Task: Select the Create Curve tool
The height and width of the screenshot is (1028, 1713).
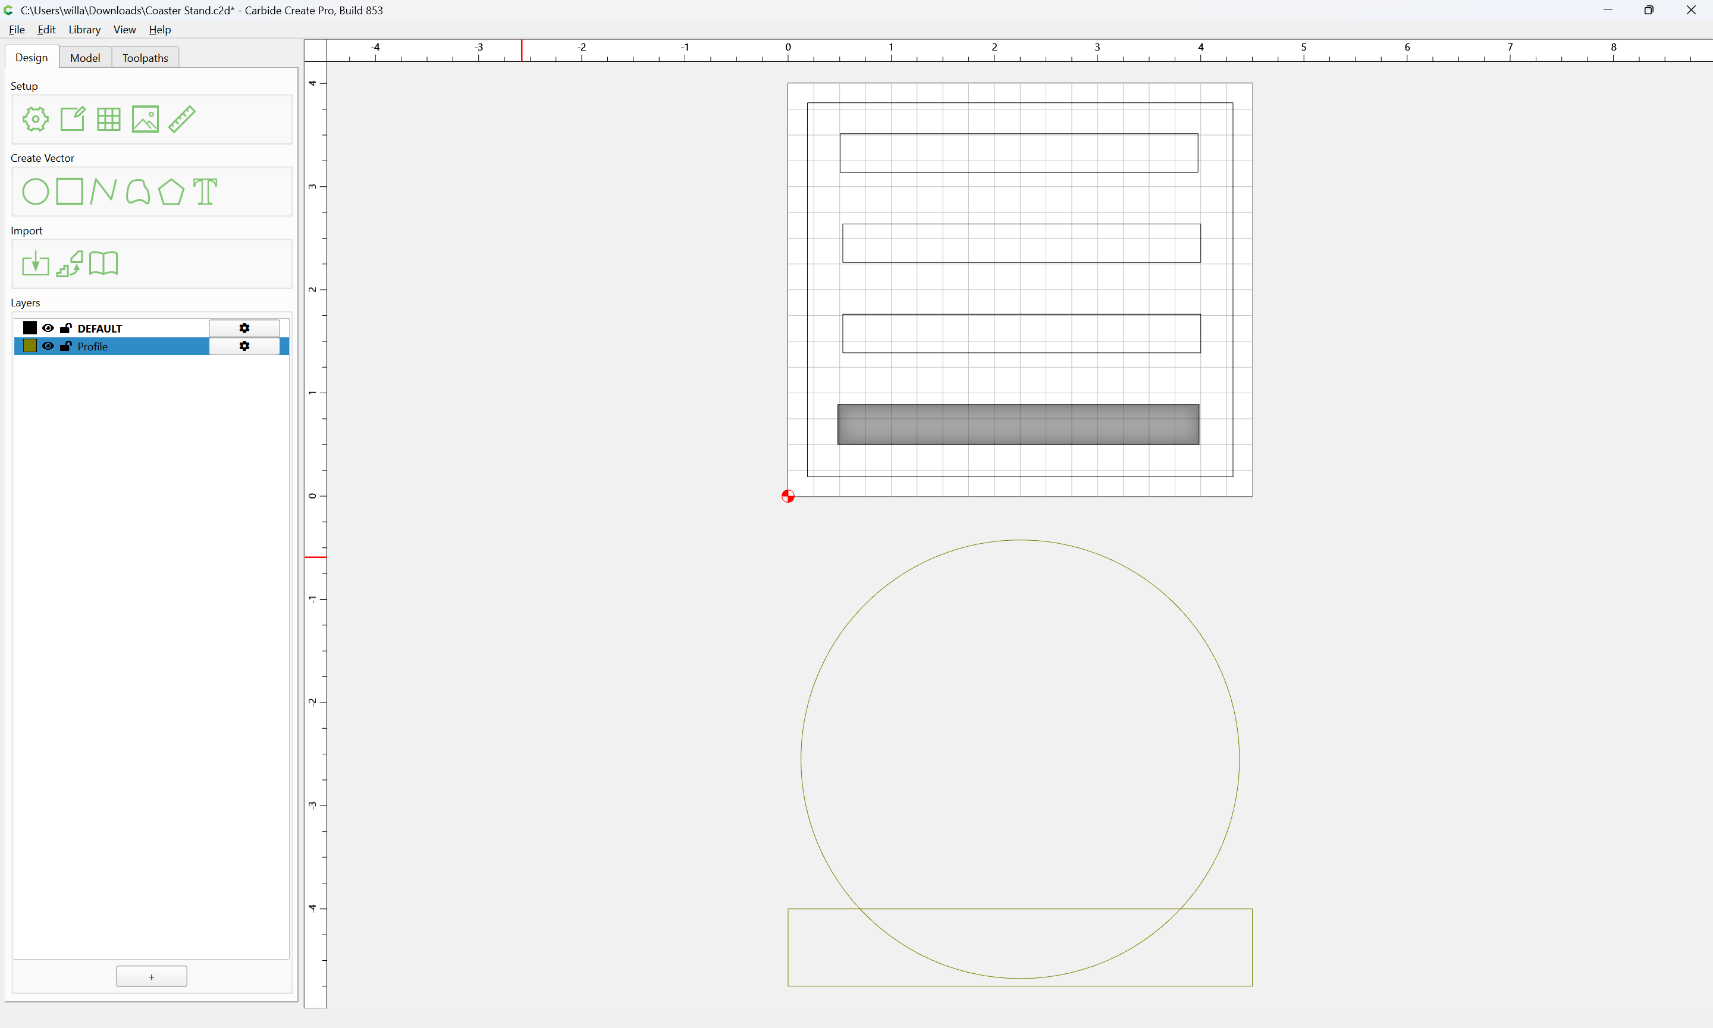Action: click(138, 192)
